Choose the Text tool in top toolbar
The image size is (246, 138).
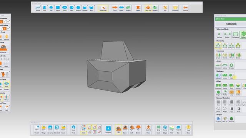45,8
